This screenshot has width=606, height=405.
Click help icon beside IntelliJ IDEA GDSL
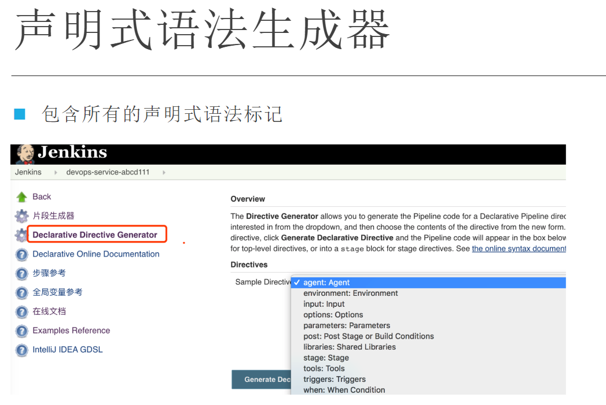21,350
